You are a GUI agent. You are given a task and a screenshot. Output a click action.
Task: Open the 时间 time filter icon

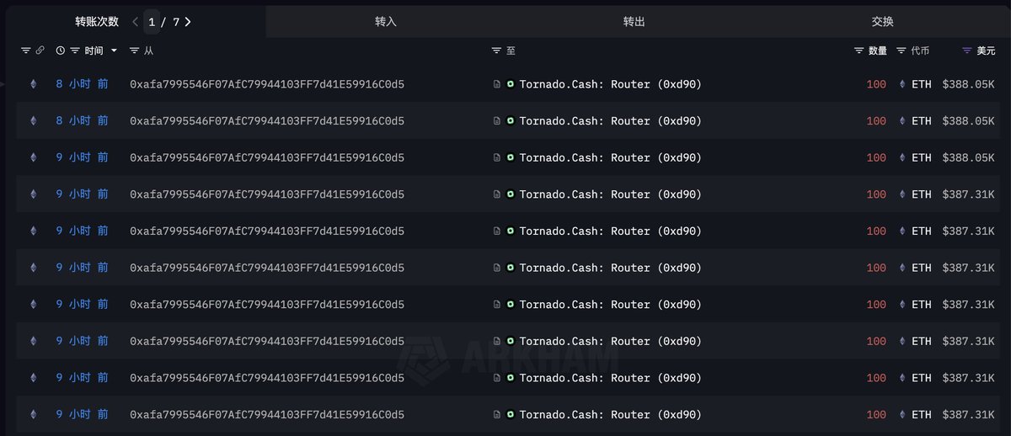click(x=75, y=51)
